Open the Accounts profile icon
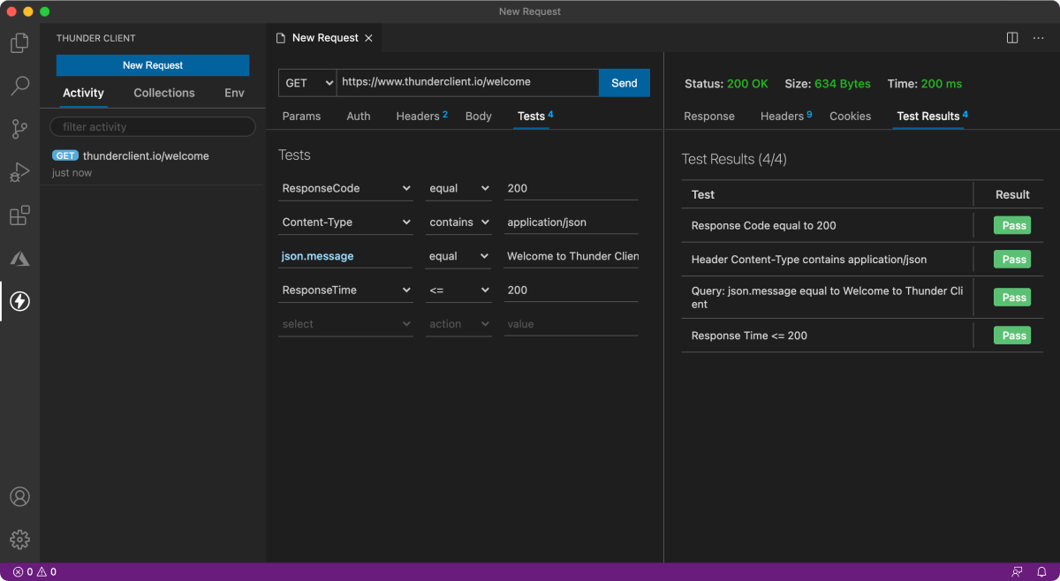Image resolution: width=1060 pixels, height=581 pixels. pos(19,496)
